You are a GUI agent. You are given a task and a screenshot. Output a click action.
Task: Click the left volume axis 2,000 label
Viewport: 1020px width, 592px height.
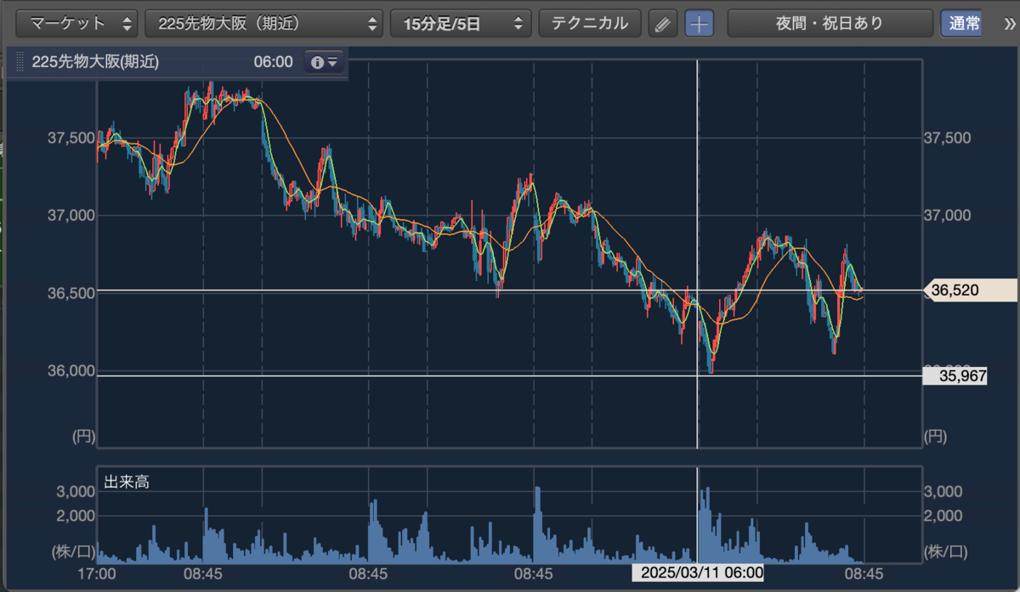[76, 516]
